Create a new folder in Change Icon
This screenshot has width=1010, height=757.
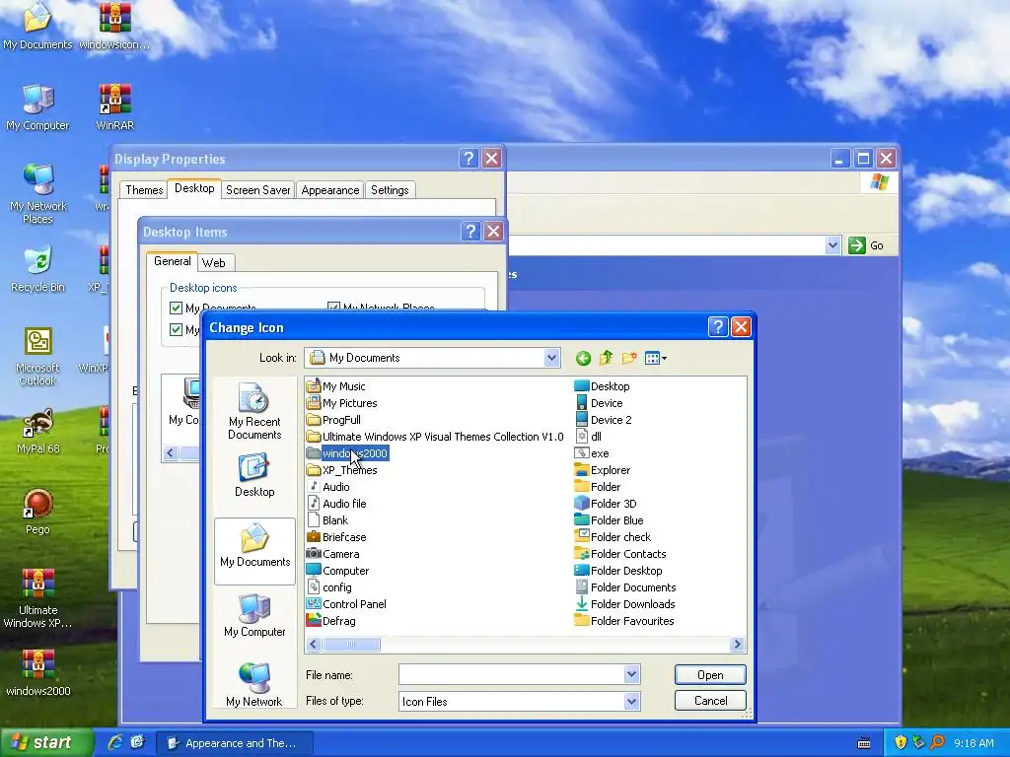click(x=629, y=358)
